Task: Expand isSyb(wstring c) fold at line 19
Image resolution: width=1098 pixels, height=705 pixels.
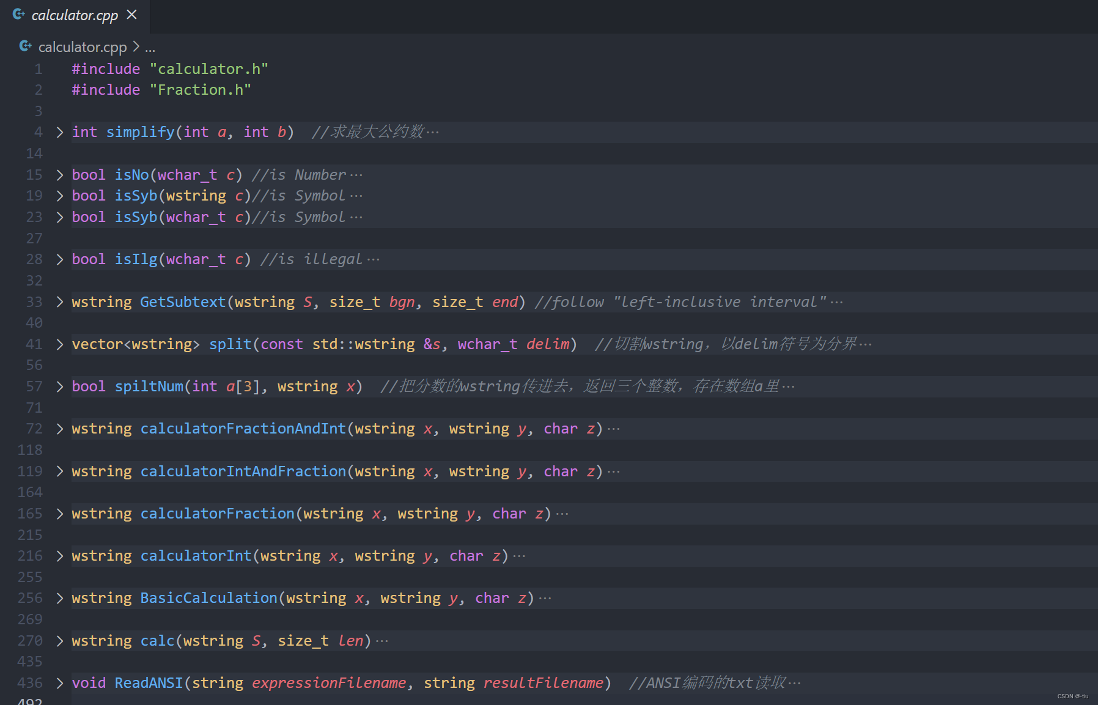Action: (59, 196)
